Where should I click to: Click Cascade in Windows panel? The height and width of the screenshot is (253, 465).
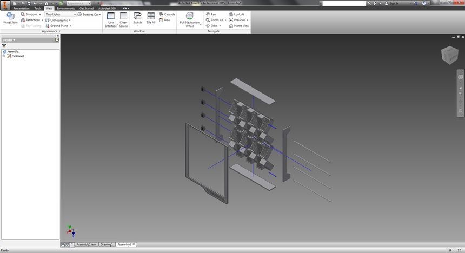167,14
